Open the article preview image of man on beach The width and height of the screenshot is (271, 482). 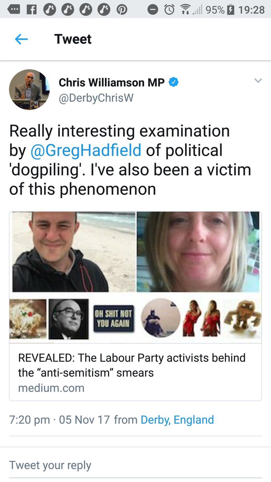click(x=74, y=252)
